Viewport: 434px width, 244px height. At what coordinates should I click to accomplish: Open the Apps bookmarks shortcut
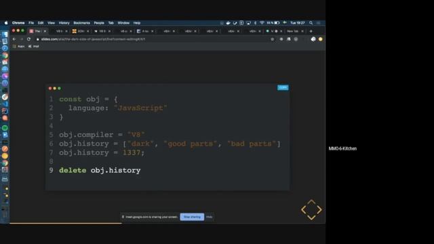tap(19, 47)
